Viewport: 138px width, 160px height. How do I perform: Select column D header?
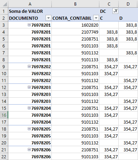coord(128,4)
